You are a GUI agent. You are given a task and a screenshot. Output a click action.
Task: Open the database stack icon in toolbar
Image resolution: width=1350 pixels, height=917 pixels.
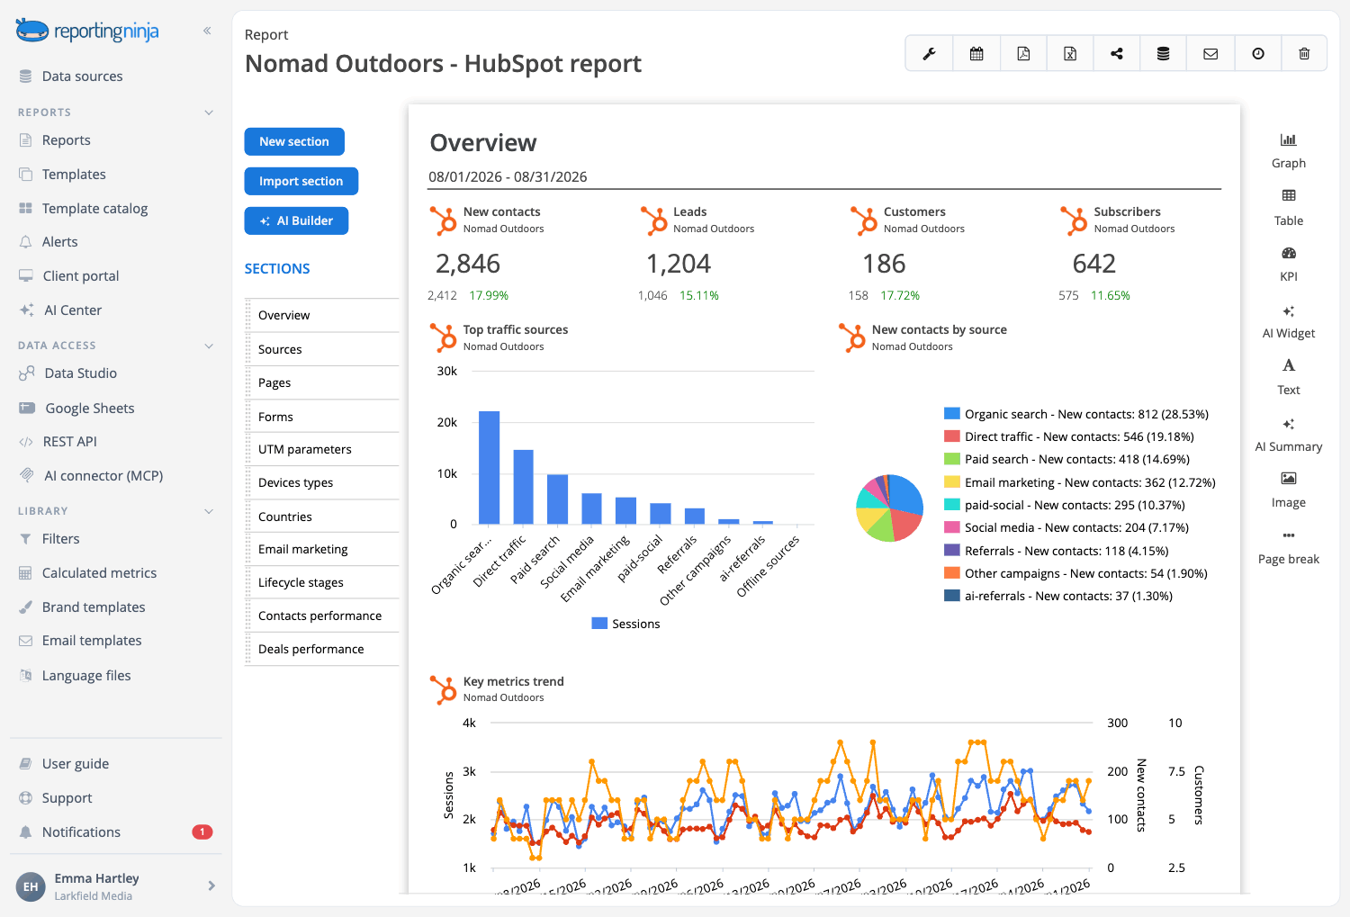pyautogui.click(x=1164, y=54)
